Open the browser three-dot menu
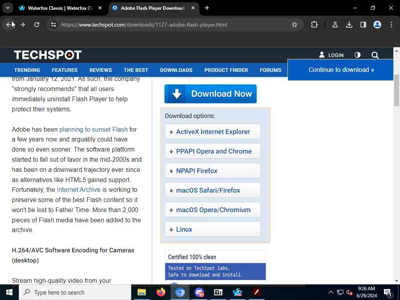The width and height of the screenshot is (400, 300). 391,25
